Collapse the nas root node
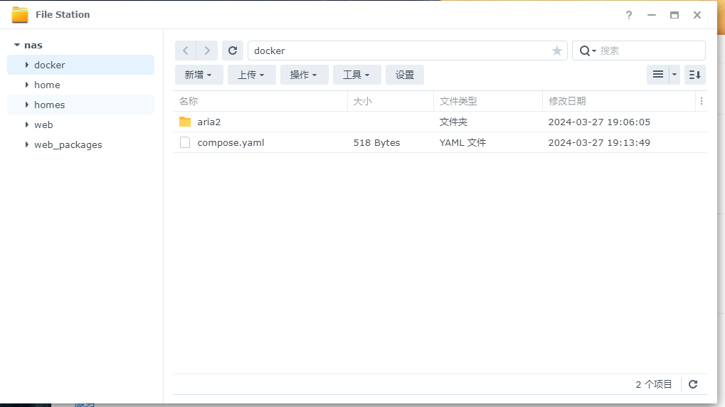The height and width of the screenshot is (407, 725). tap(17, 45)
